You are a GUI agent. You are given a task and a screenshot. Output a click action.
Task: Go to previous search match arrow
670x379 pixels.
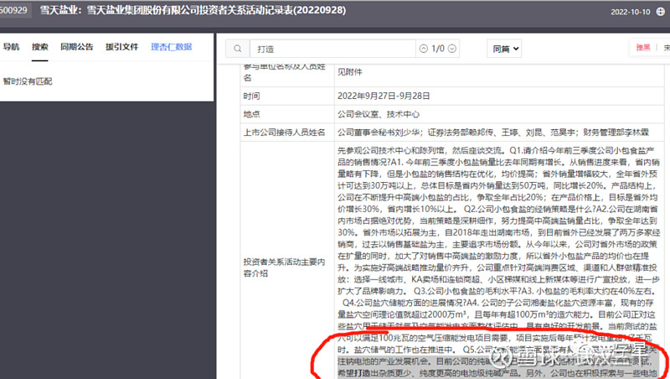click(x=424, y=49)
